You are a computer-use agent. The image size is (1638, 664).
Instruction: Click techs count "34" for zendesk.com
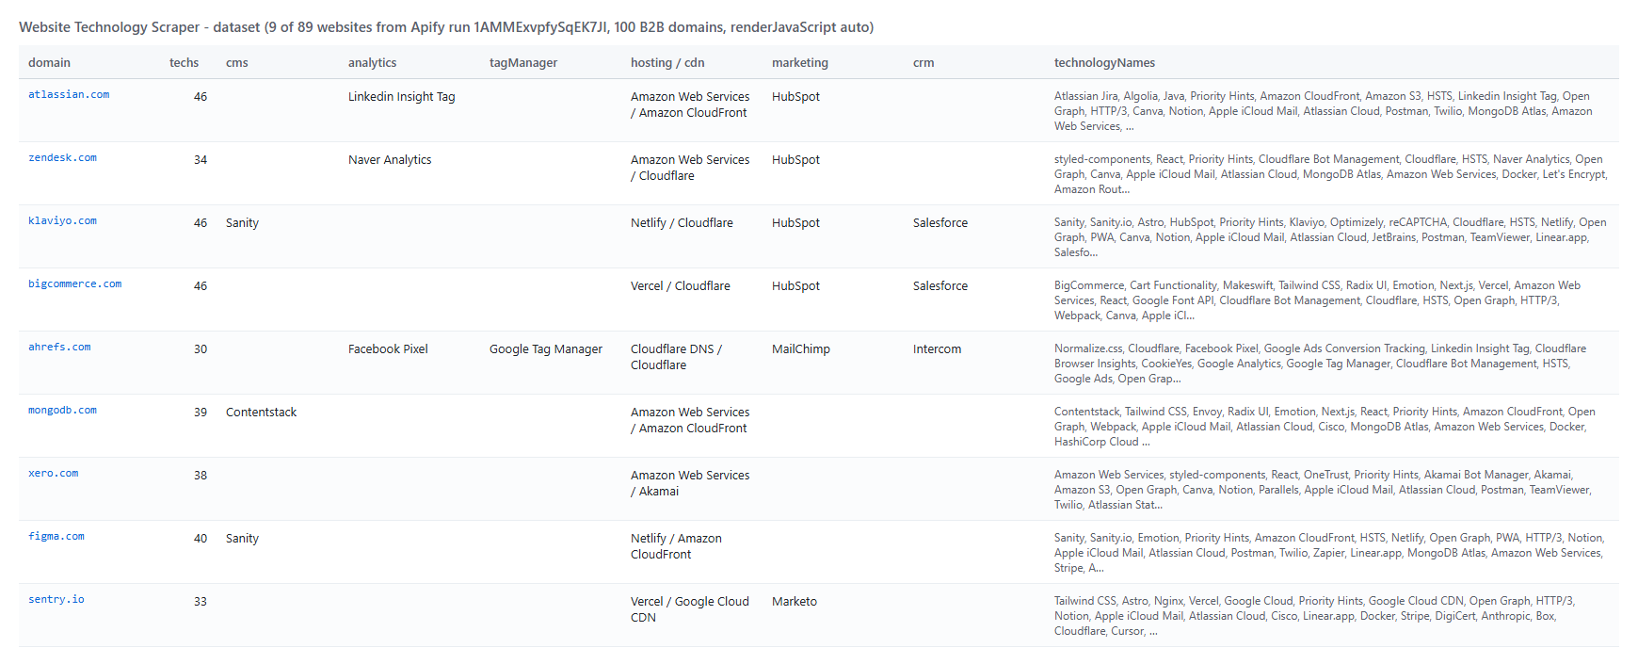(x=201, y=160)
